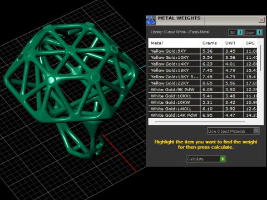
Task: Click the horizontal scrollbar under metal list
Action: 200,122
